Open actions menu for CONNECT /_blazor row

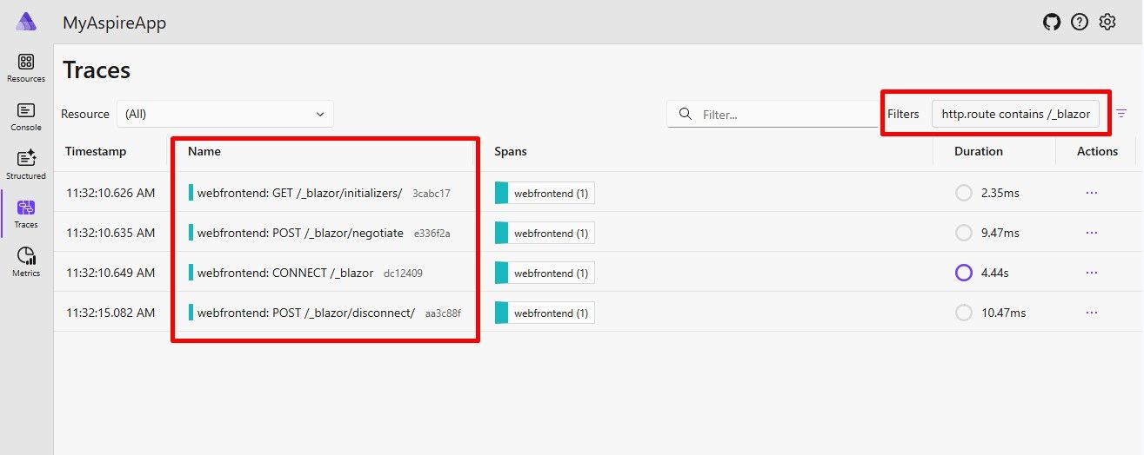1092,273
